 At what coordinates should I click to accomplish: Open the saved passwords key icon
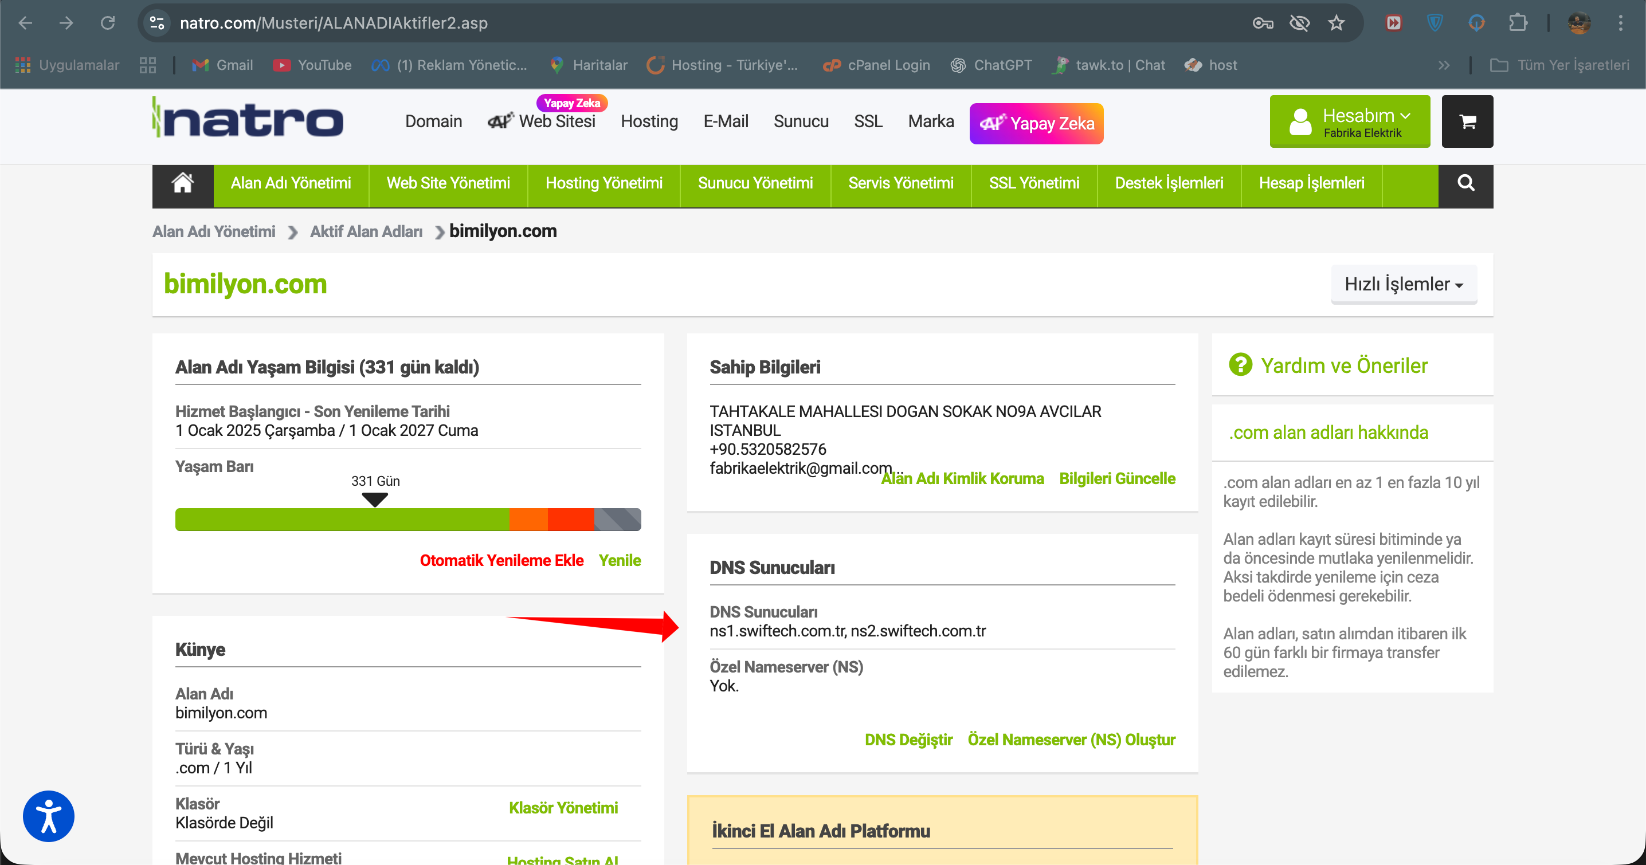(x=1263, y=23)
